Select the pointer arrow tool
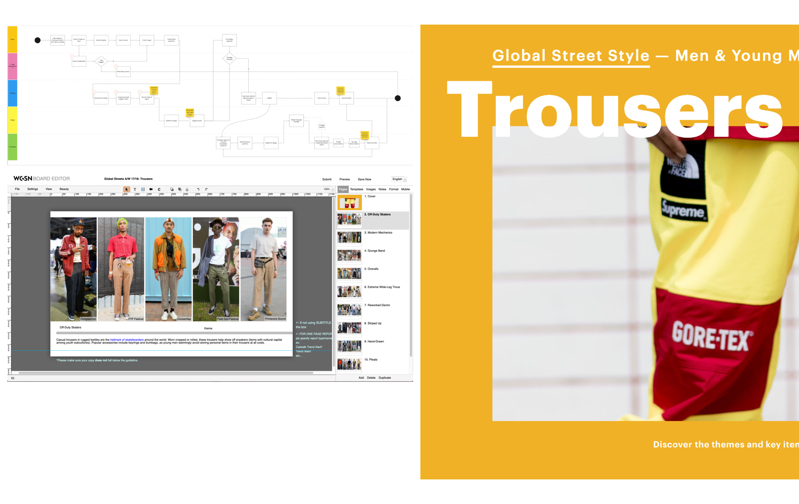This screenshot has height=504, width=799. [127, 190]
